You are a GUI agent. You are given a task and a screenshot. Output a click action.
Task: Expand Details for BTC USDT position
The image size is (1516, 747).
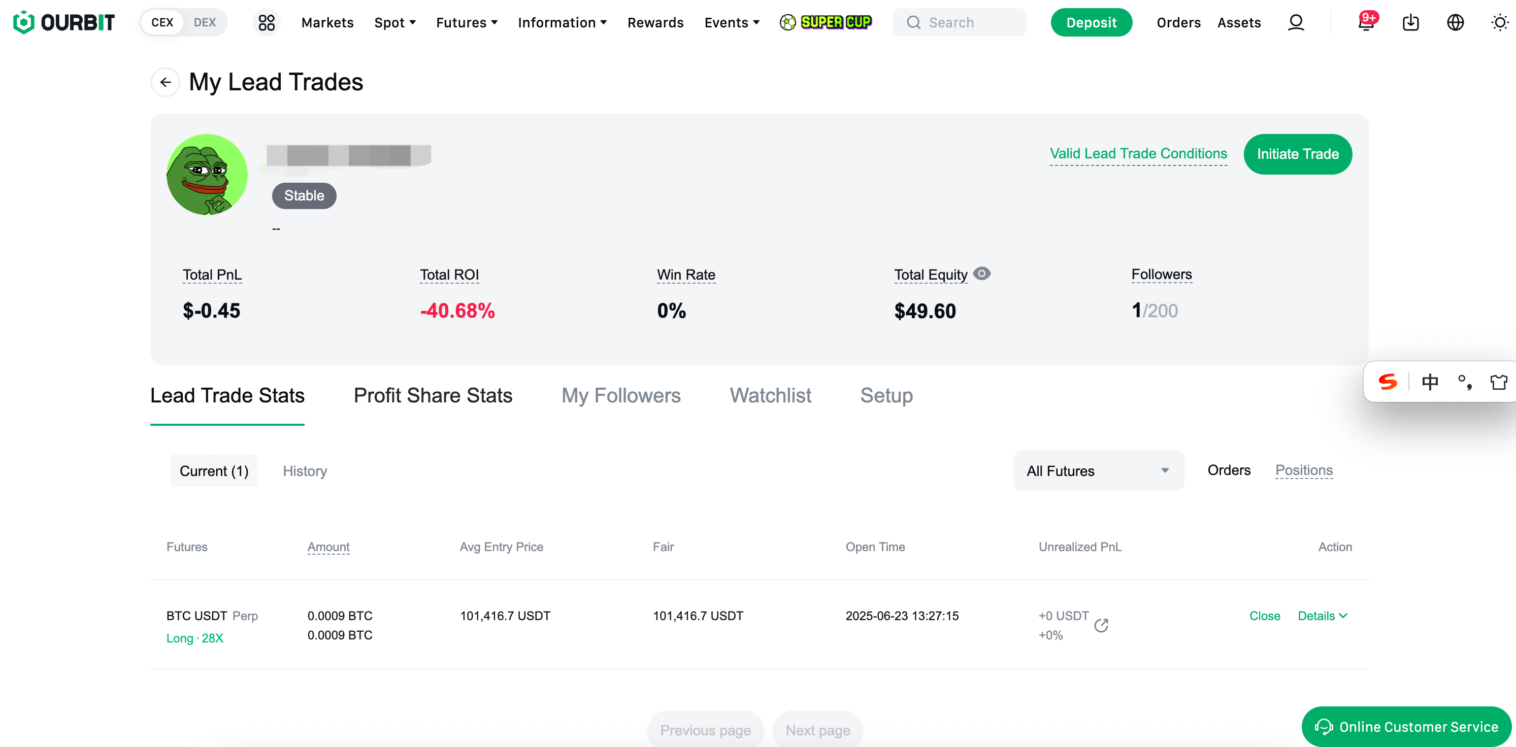tap(1323, 616)
